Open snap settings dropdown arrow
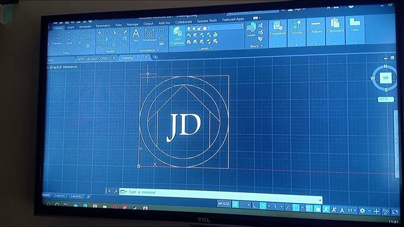Viewport: 404px width, 227px height. point(249,205)
